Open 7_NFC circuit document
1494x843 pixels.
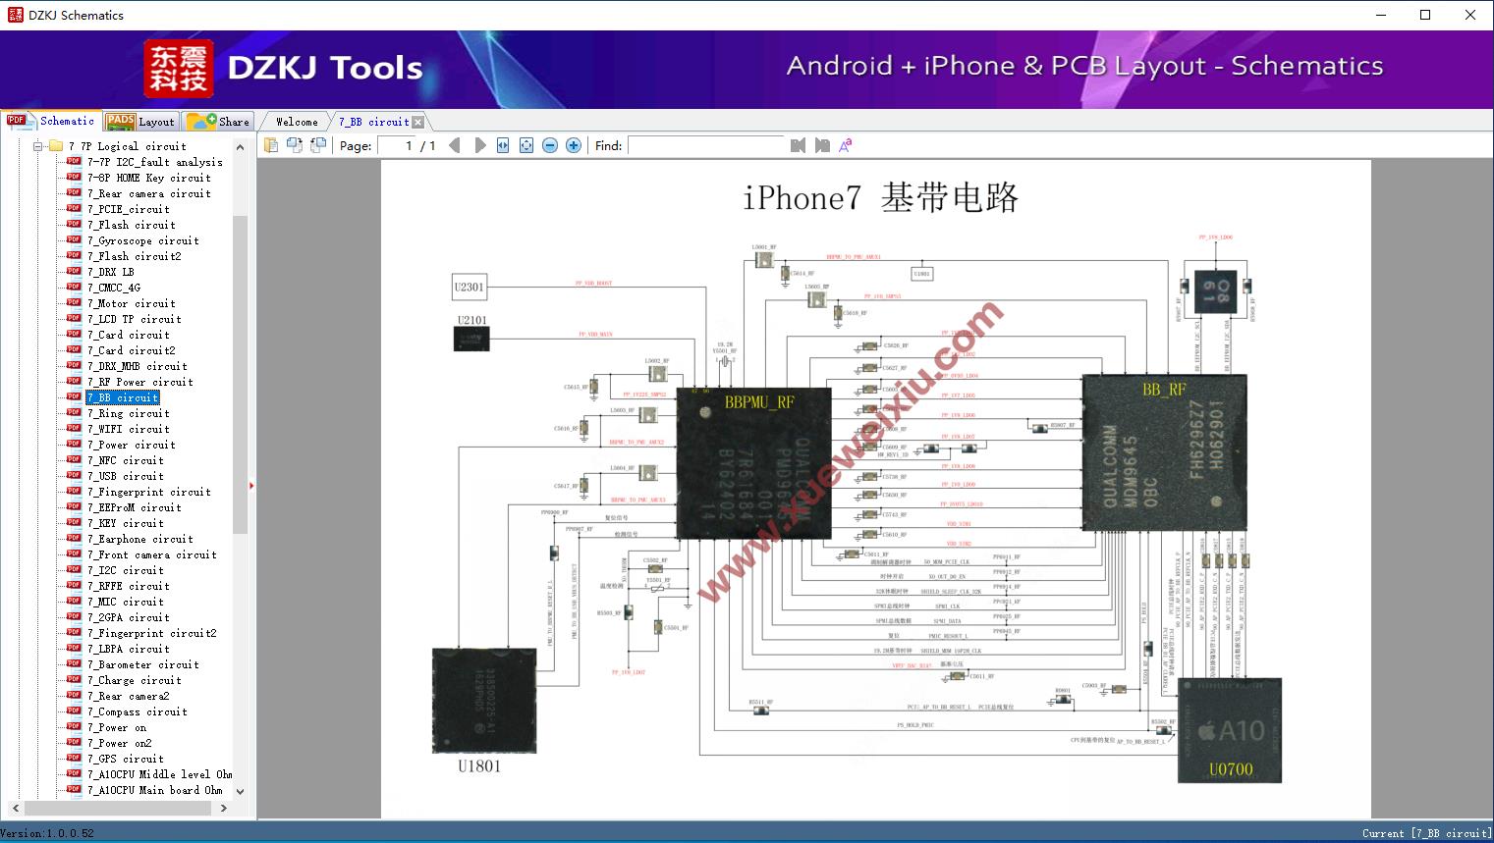coord(126,460)
